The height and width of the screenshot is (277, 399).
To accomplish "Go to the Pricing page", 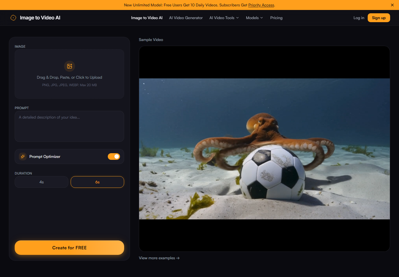I will coord(276,18).
